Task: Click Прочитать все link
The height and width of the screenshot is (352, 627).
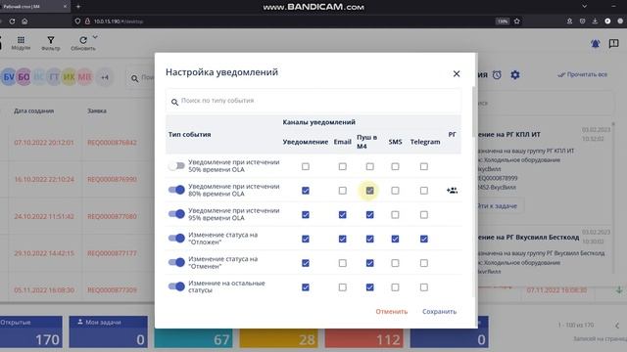Action: coord(583,74)
